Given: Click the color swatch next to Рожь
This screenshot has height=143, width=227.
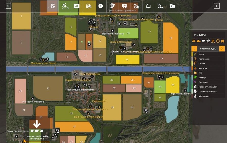Looking at the screenshot, I should tap(192, 54).
